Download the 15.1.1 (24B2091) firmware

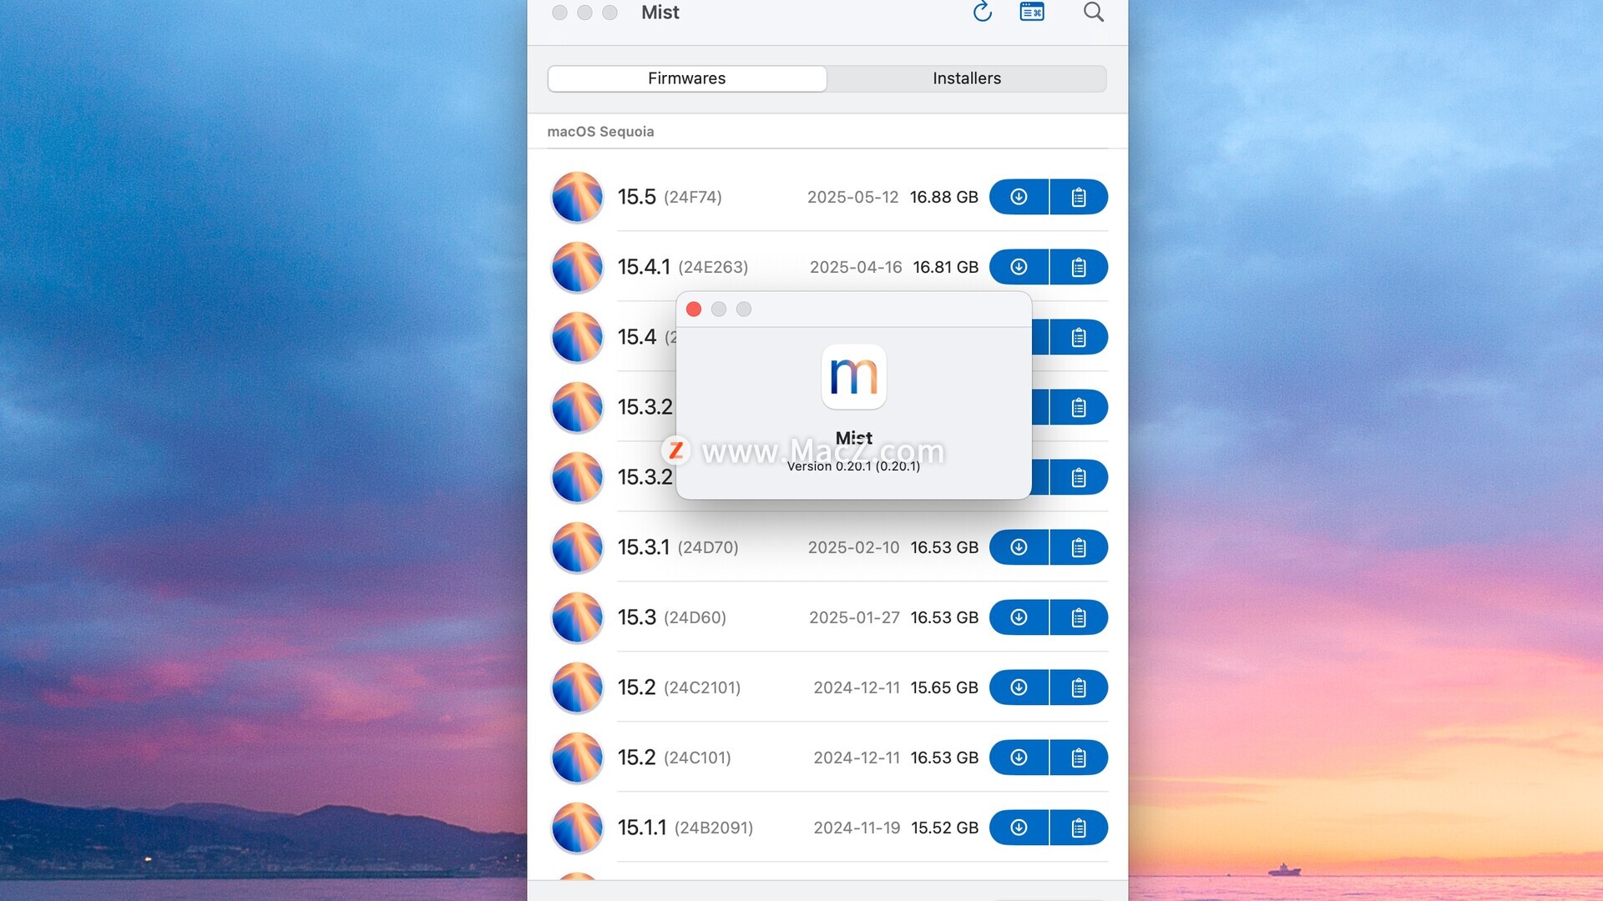pos(1019,828)
